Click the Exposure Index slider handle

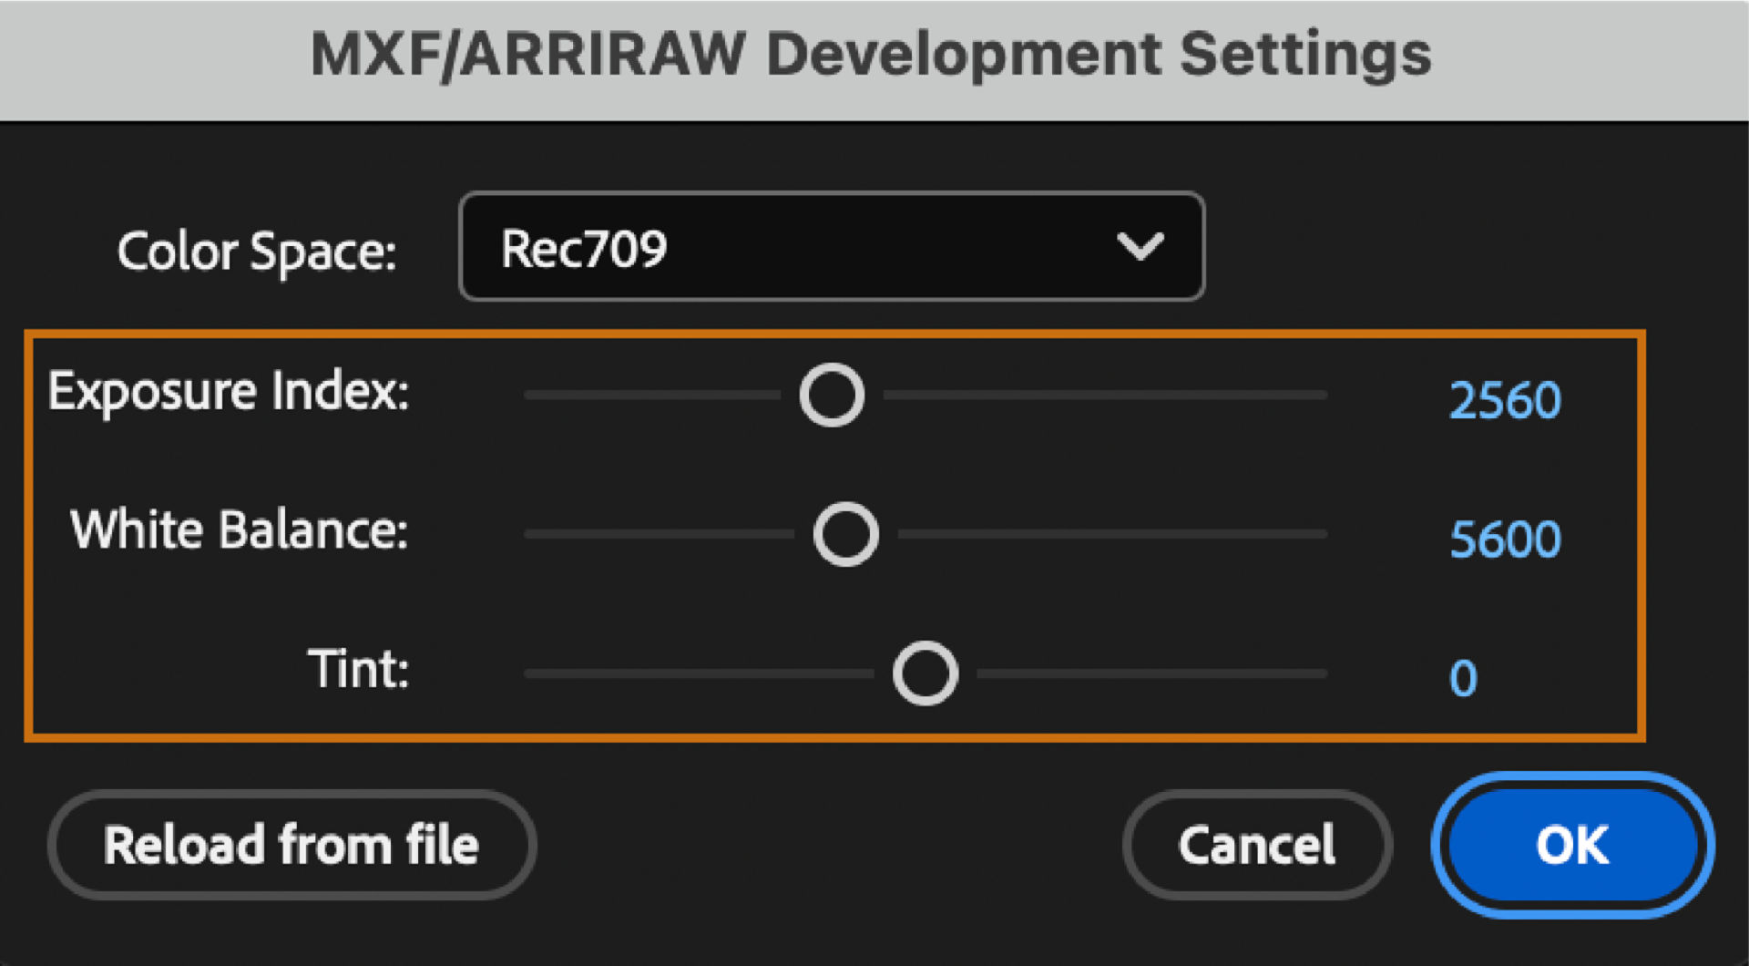click(x=832, y=396)
